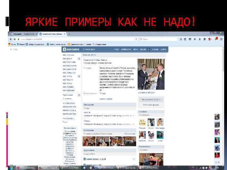Click the Opera browser taskbar item

coord(26,168)
